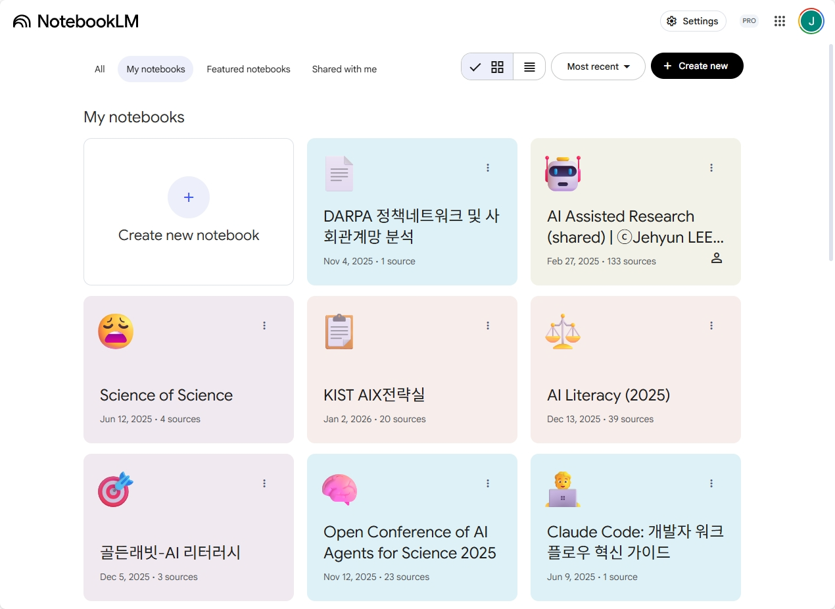Switch to Shared with me tab

pyautogui.click(x=345, y=69)
